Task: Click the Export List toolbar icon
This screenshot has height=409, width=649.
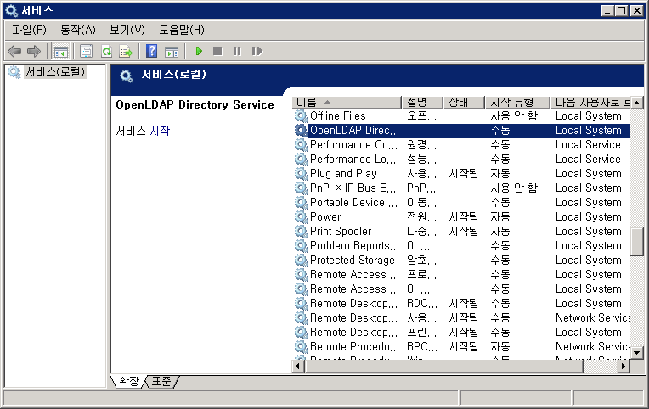Action: click(x=126, y=51)
